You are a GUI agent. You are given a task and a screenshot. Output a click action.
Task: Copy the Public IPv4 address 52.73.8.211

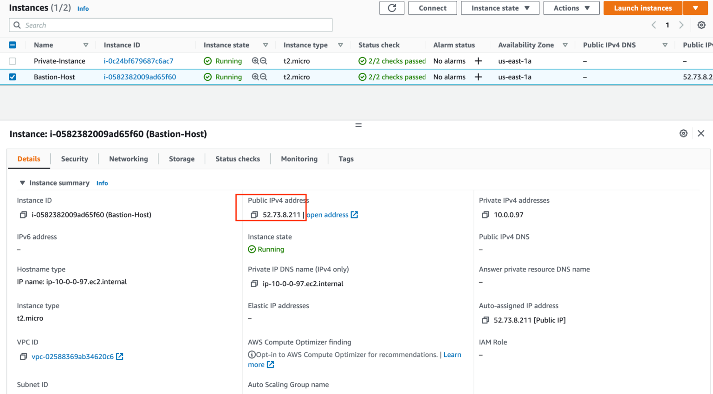click(254, 214)
